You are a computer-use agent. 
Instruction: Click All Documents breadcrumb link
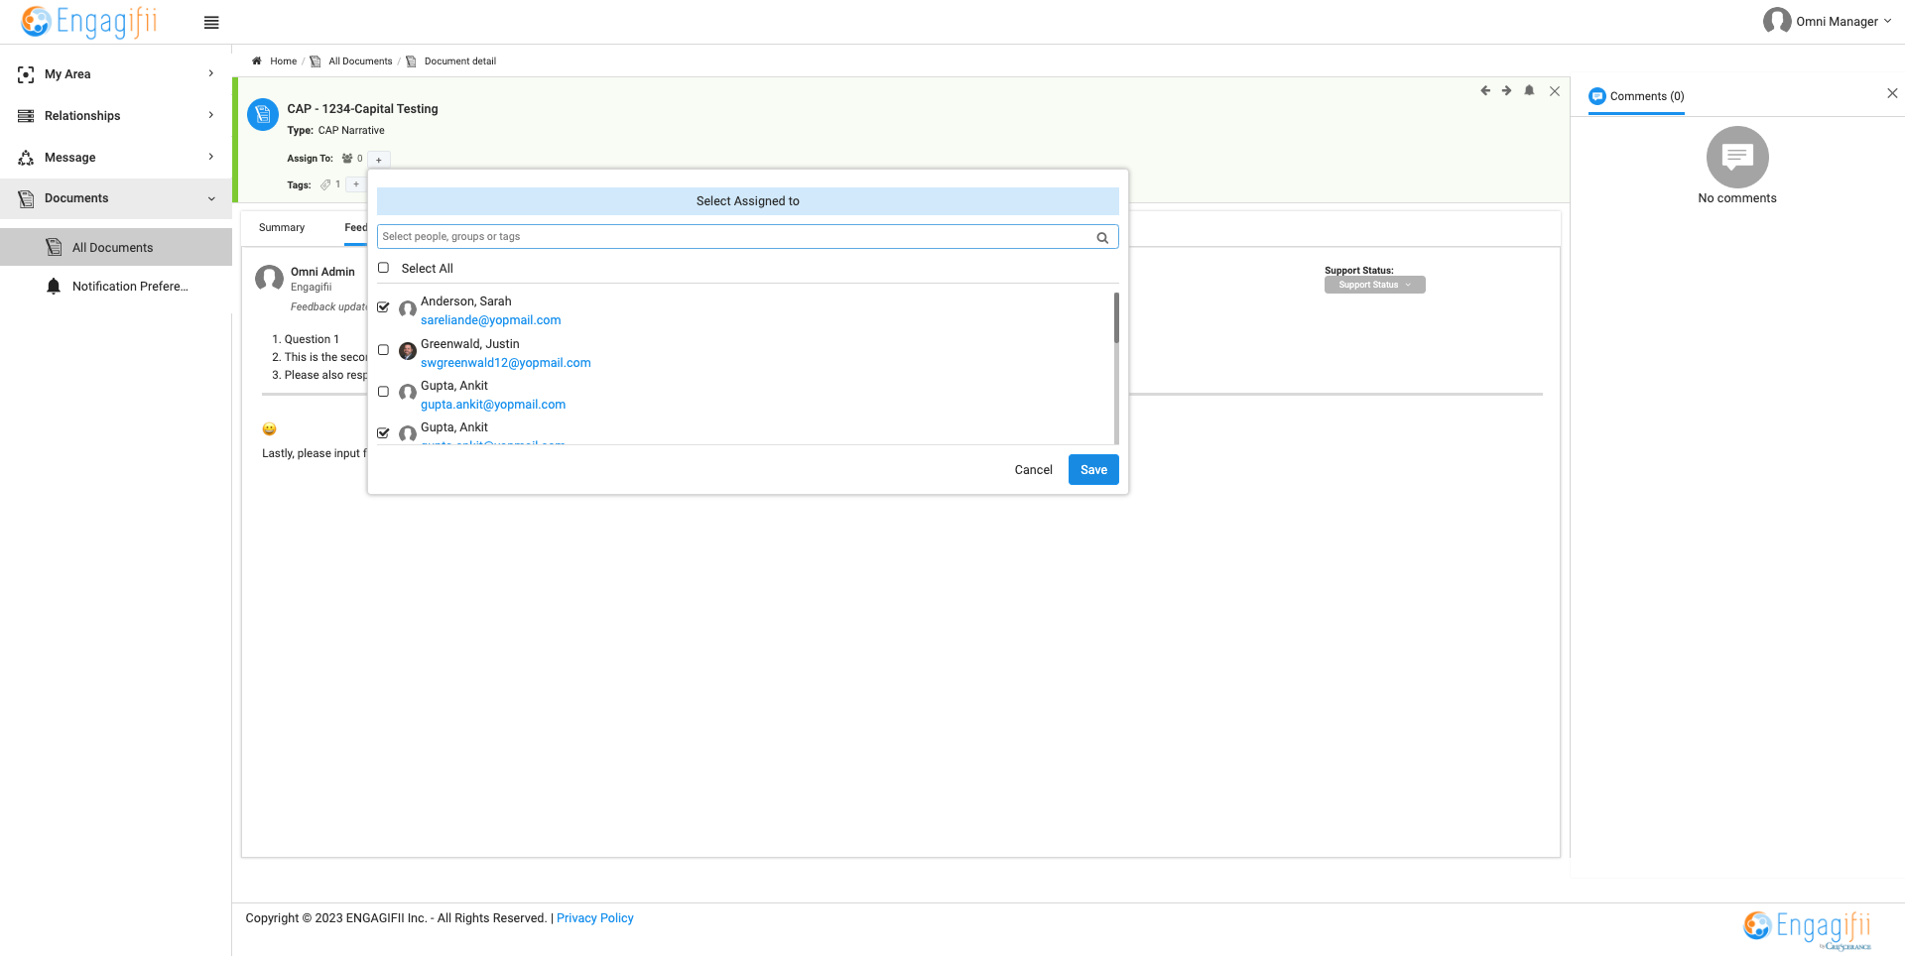(x=360, y=61)
